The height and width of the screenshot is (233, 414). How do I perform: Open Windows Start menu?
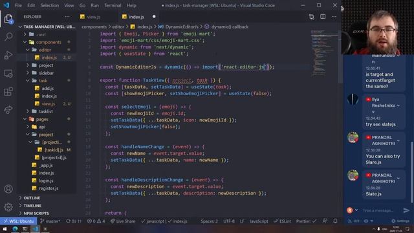pyautogui.click(x=5, y=228)
